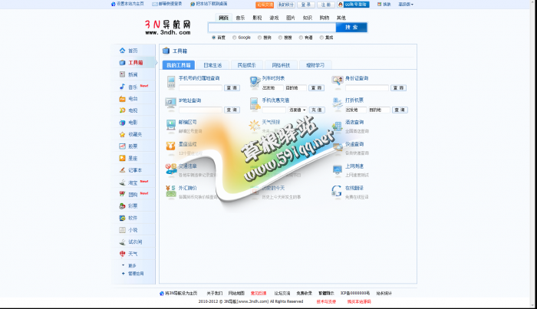Open the 首页 home icon in sidebar
The height and width of the screenshot is (309, 537).
(x=122, y=51)
